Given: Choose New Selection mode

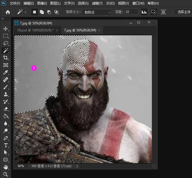Looking at the screenshot, I should pos(35,12).
